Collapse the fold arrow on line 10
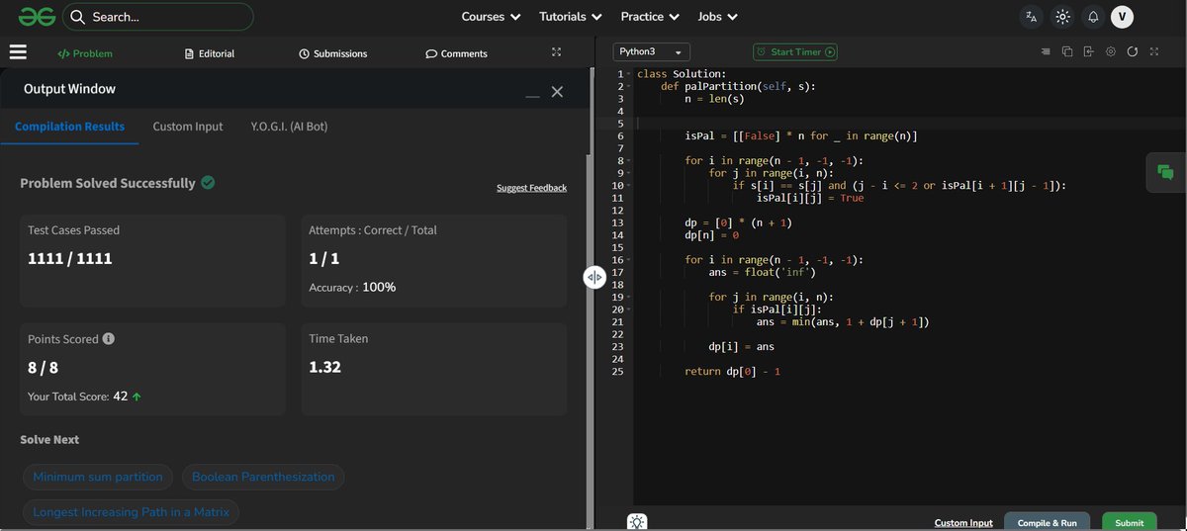The height and width of the screenshot is (531, 1187). point(628,185)
